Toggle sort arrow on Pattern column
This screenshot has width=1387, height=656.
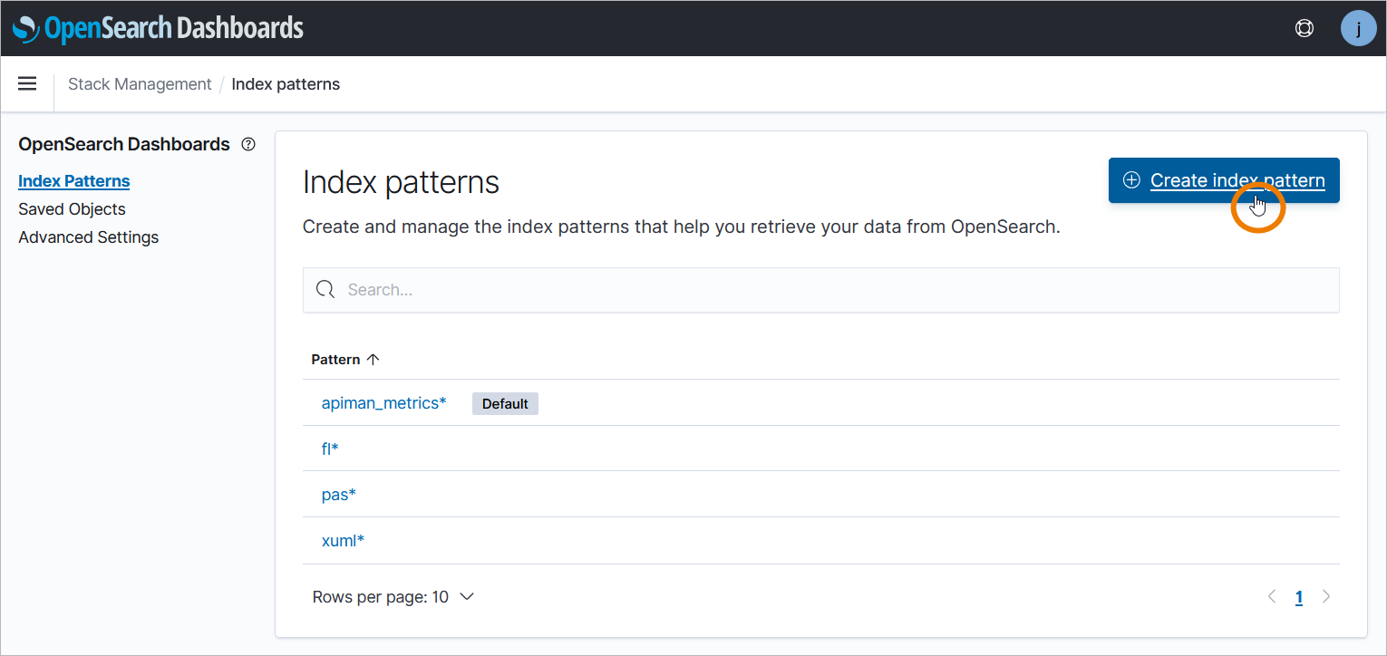tap(373, 360)
